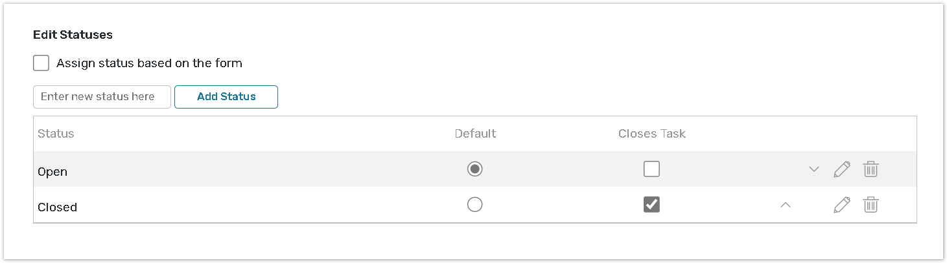Click the Status column header
This screenshot has height=263, width=947.
56,134
